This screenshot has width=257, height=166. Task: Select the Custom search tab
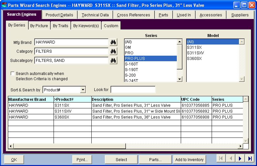[111, 26]
